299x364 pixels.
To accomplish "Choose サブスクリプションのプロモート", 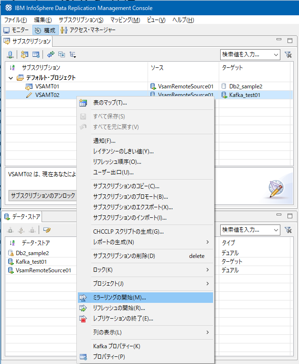I will coord(145,197).
